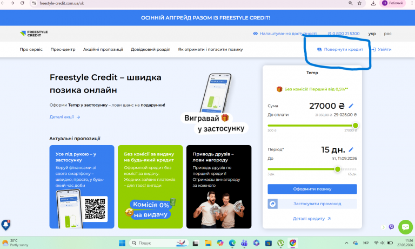
Task: Open Деталі акції link
Action: pos(65,117)
